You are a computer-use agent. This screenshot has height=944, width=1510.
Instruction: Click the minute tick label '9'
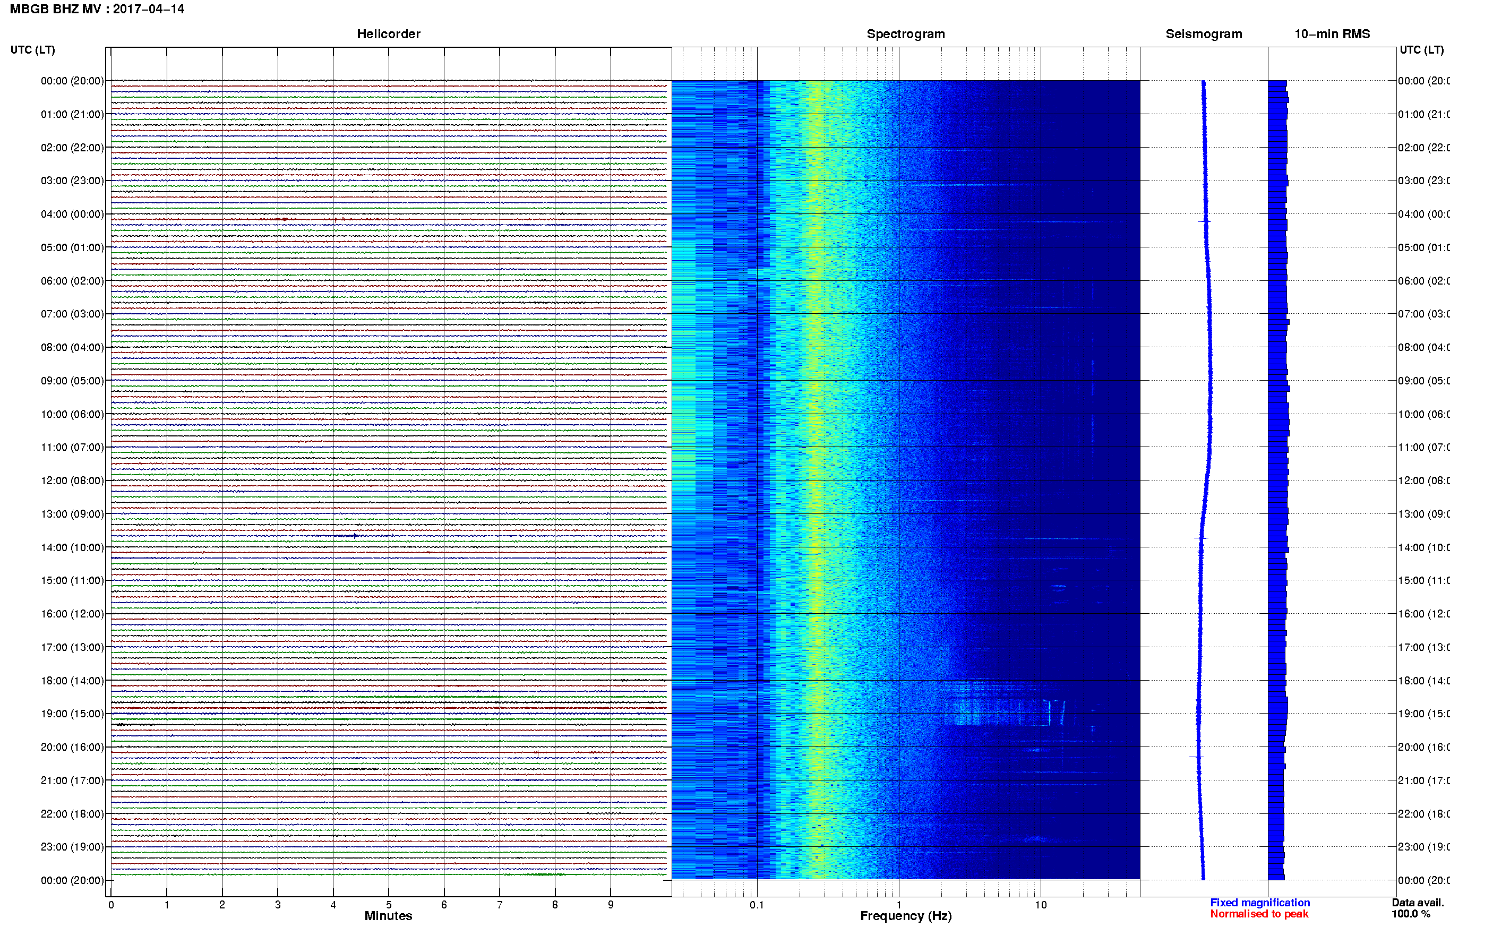pos(611,905)
